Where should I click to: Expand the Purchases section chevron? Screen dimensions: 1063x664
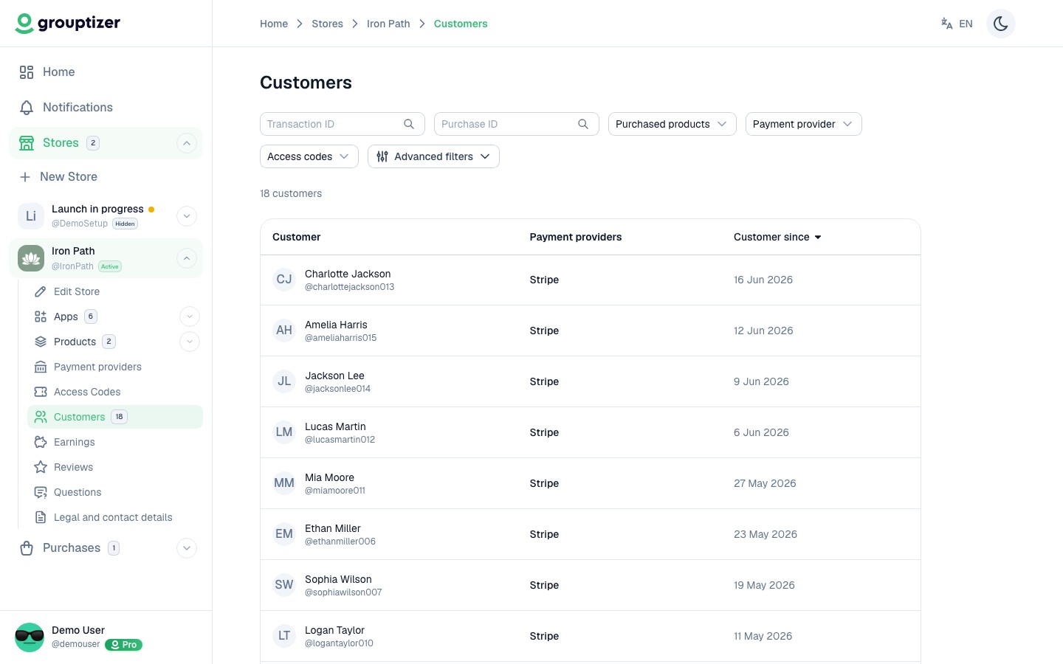coord(187,548)
